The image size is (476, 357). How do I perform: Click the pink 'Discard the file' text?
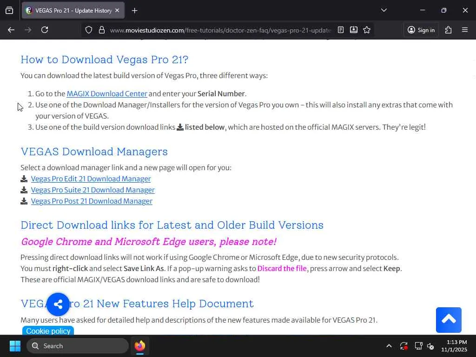pos(282,269)
